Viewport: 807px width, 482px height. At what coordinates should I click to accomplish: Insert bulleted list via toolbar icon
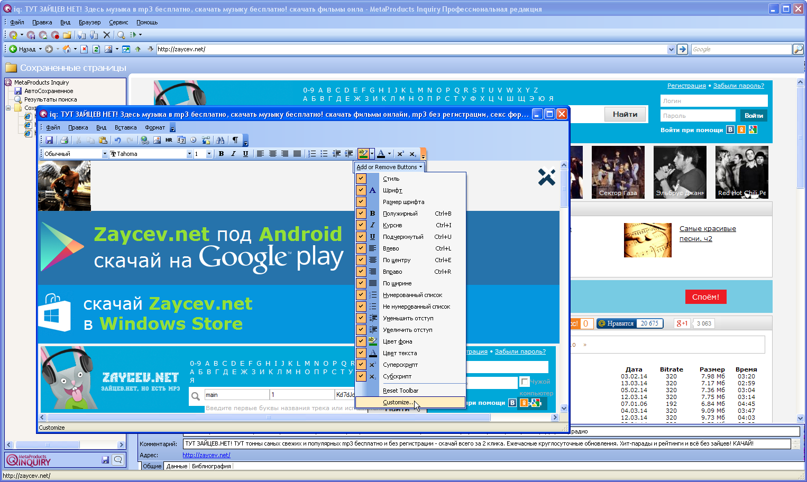[324, 154]
